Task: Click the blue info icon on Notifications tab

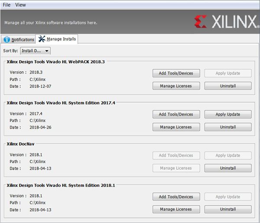Action: (x=6, y=39)
